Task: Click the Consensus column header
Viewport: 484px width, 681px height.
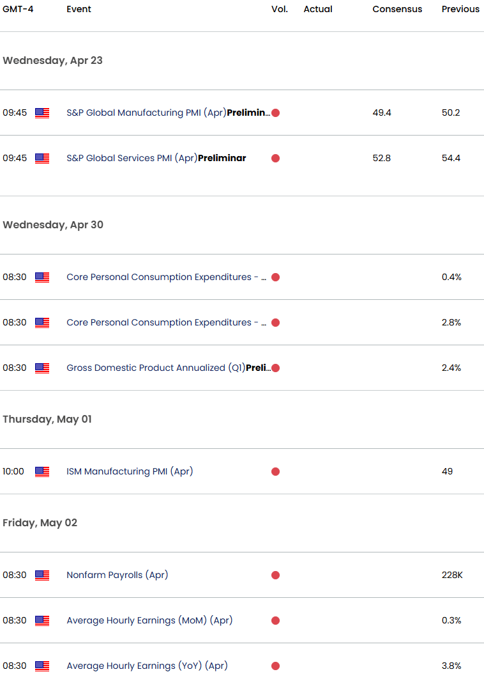Action: [397, 9]
